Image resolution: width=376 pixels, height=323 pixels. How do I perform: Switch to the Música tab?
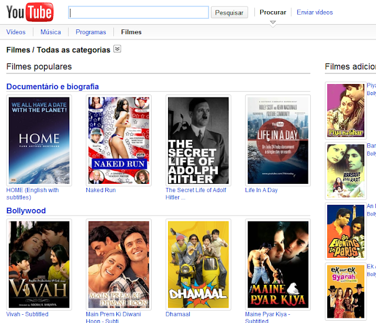click(51, 32)
